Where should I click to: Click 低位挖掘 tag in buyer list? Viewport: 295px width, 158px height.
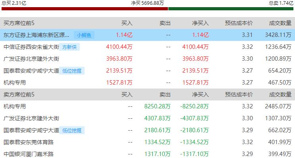72,71
